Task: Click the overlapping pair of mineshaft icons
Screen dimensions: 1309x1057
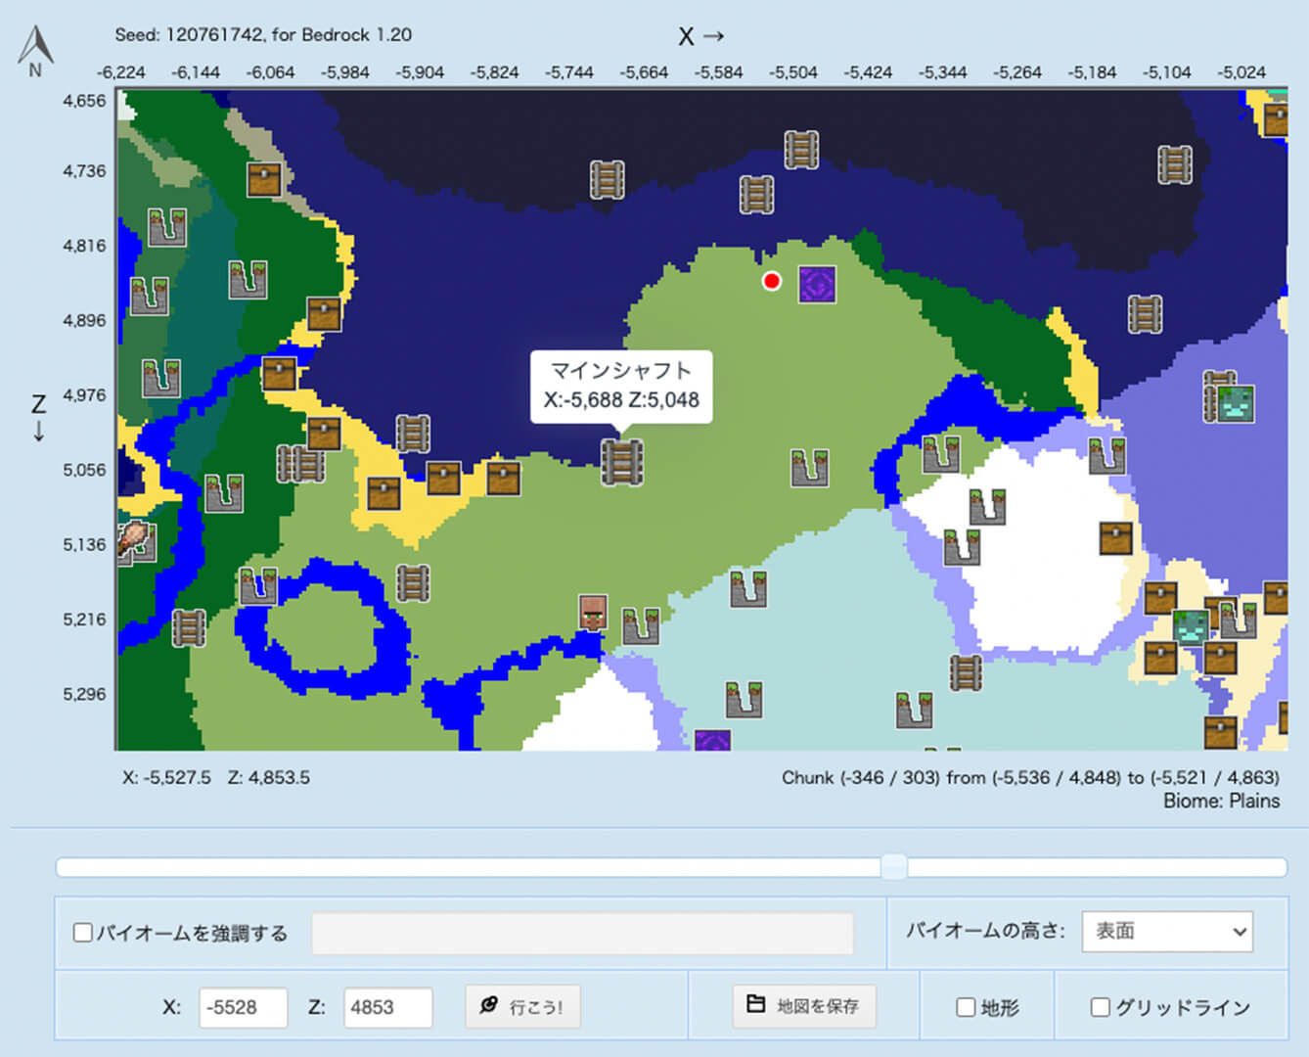Action: pos(301,464)
